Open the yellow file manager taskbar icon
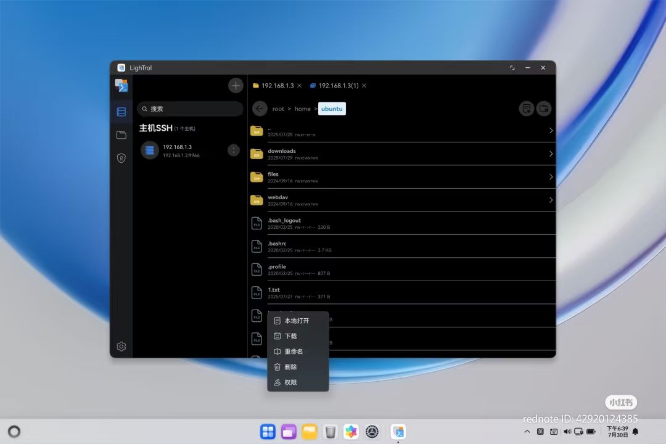The image size is (666, 444). [x=309, y=432]
